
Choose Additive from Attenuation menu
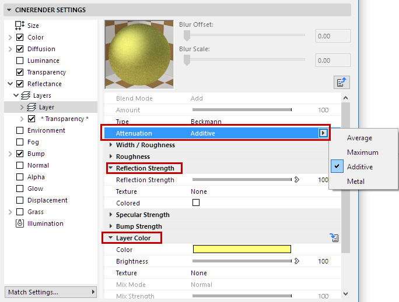coord(360,167)
